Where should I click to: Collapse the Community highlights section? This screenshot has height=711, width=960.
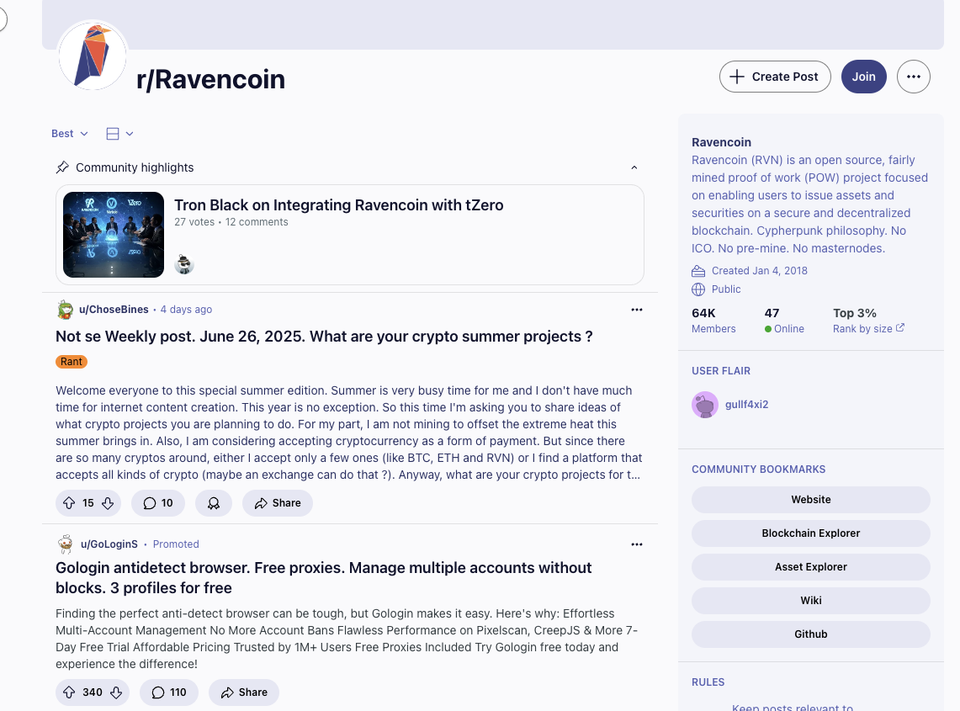coord(634,167)
